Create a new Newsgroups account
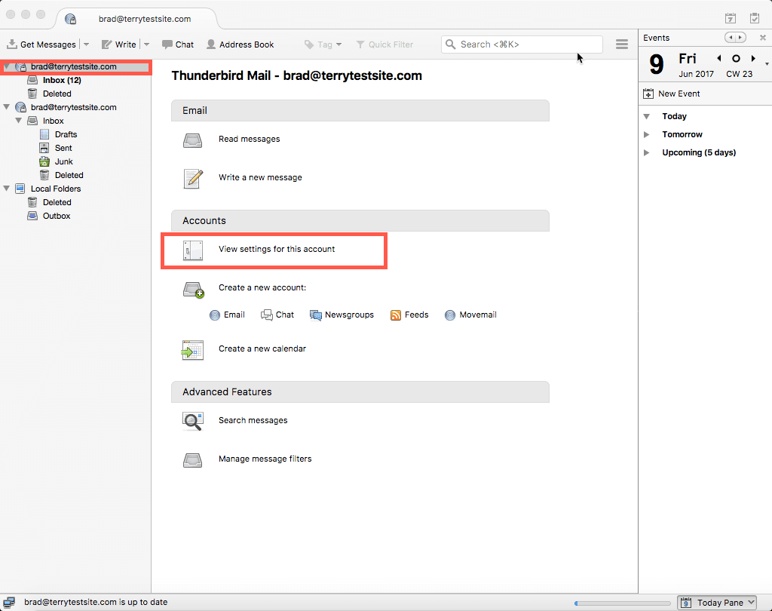 pos(342,315)
